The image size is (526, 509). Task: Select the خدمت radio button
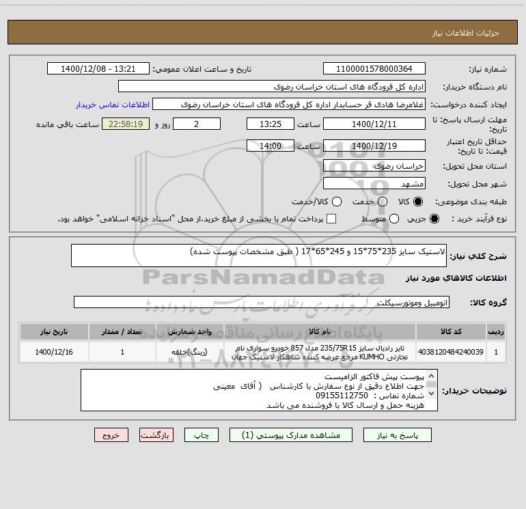pos(383,202)
